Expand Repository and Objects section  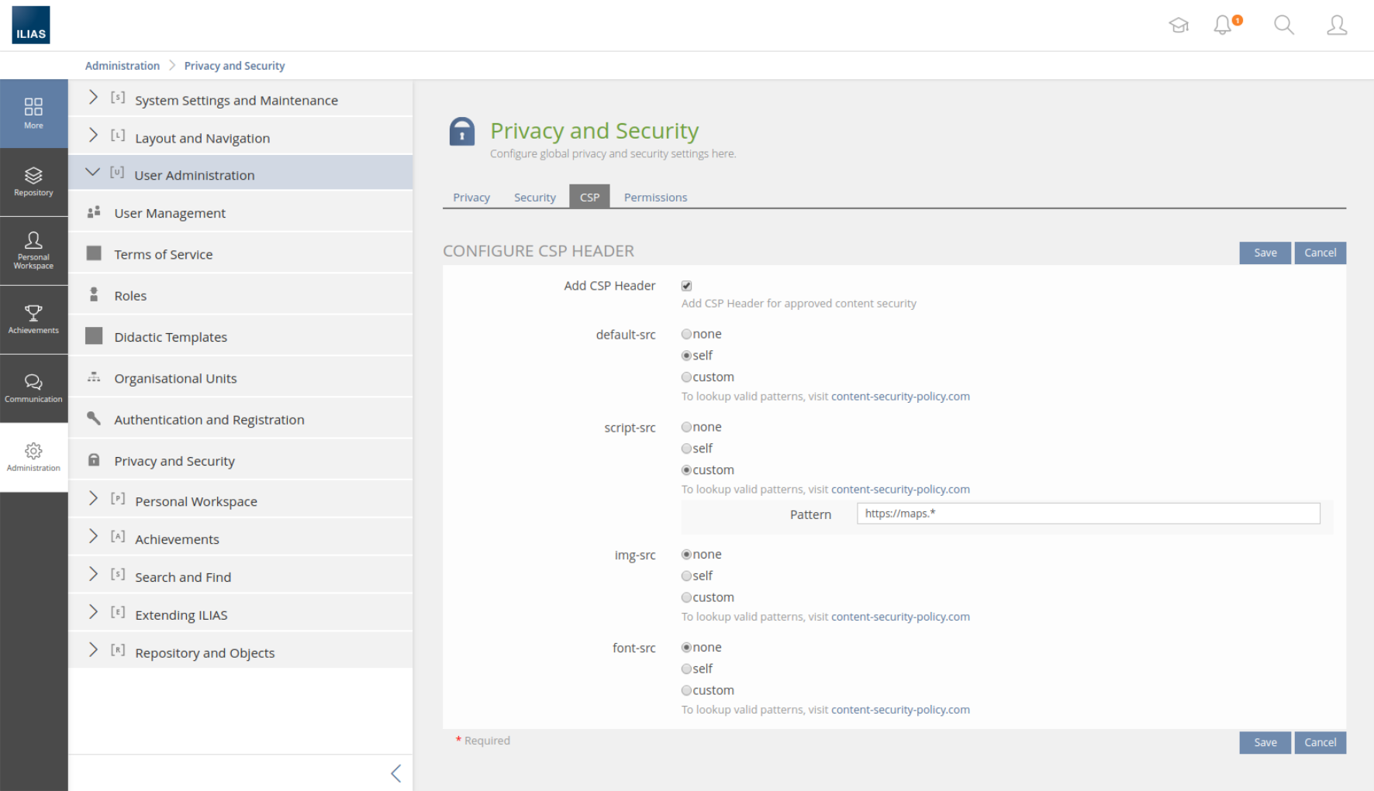[x=205, y=653]
